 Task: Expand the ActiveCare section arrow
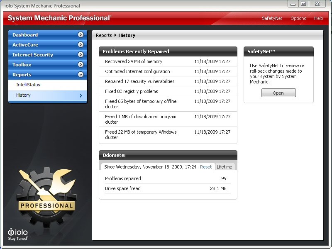81,45
